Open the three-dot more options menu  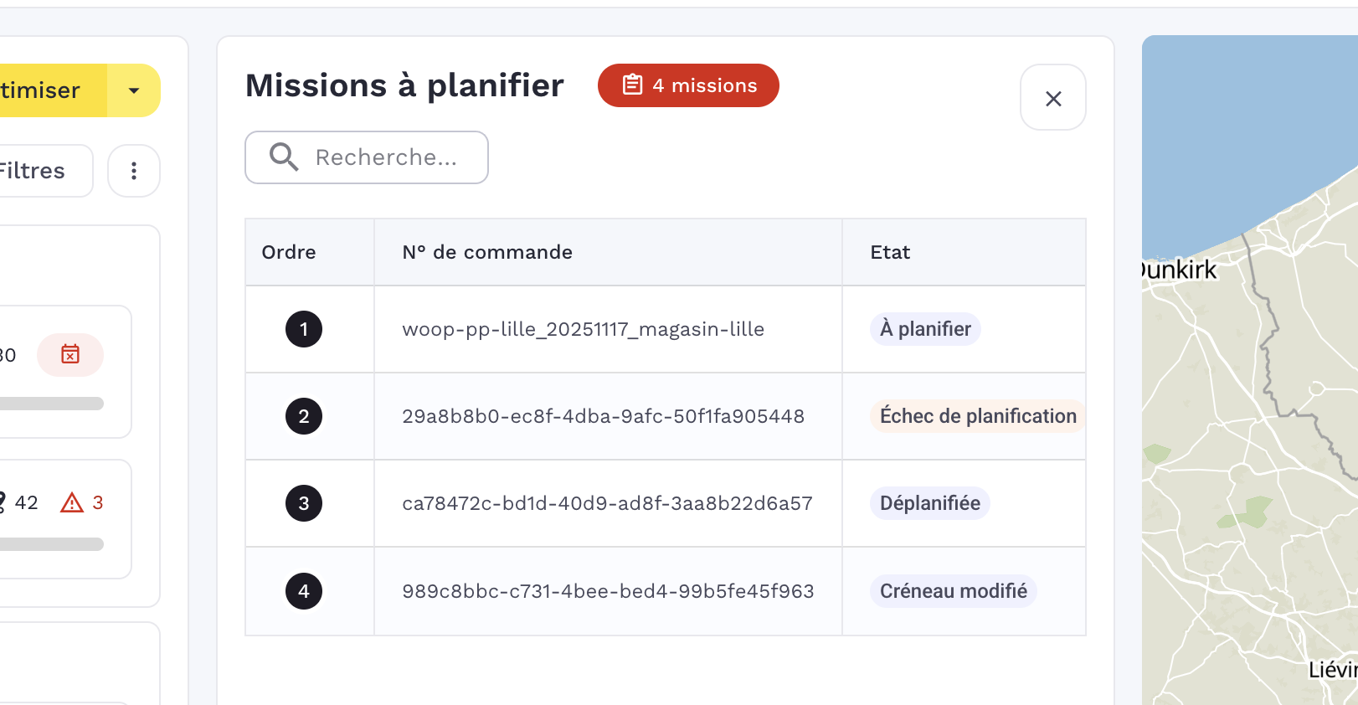tap(134, 171)
